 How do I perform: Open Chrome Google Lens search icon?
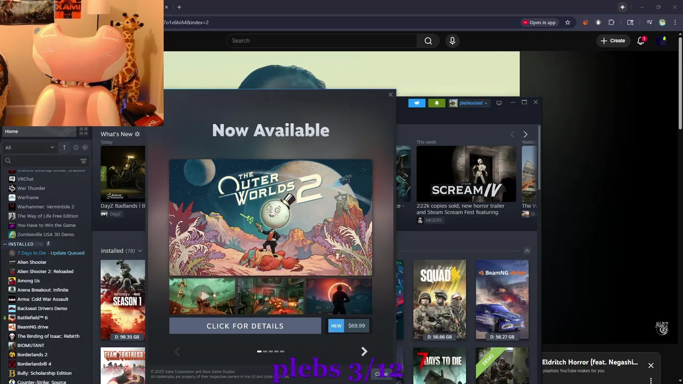pyautogui.click(x=630, y=22)
